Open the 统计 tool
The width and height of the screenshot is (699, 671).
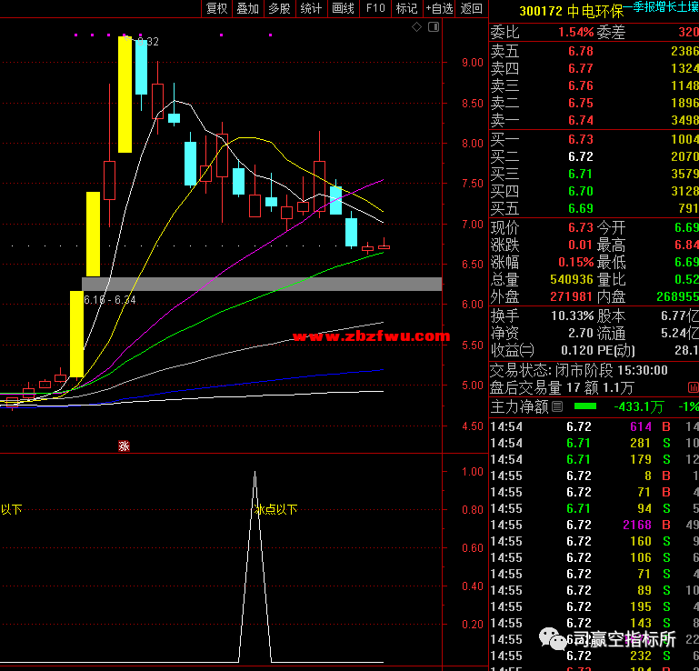pyautogui.click(x=311, y=8)
